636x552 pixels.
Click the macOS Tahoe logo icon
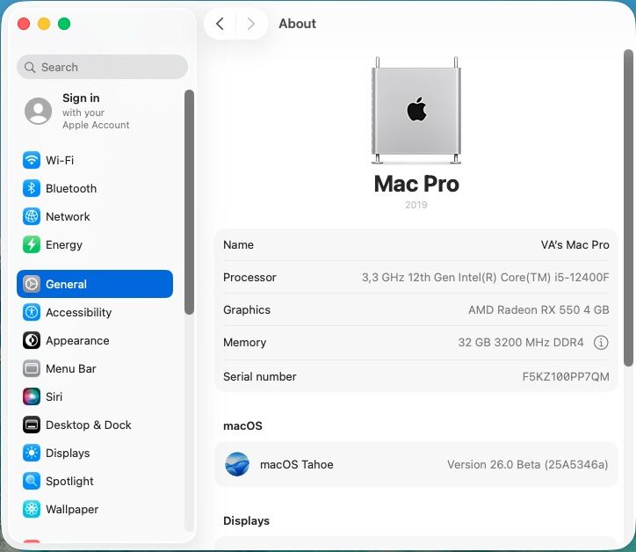tap(237, 464)
